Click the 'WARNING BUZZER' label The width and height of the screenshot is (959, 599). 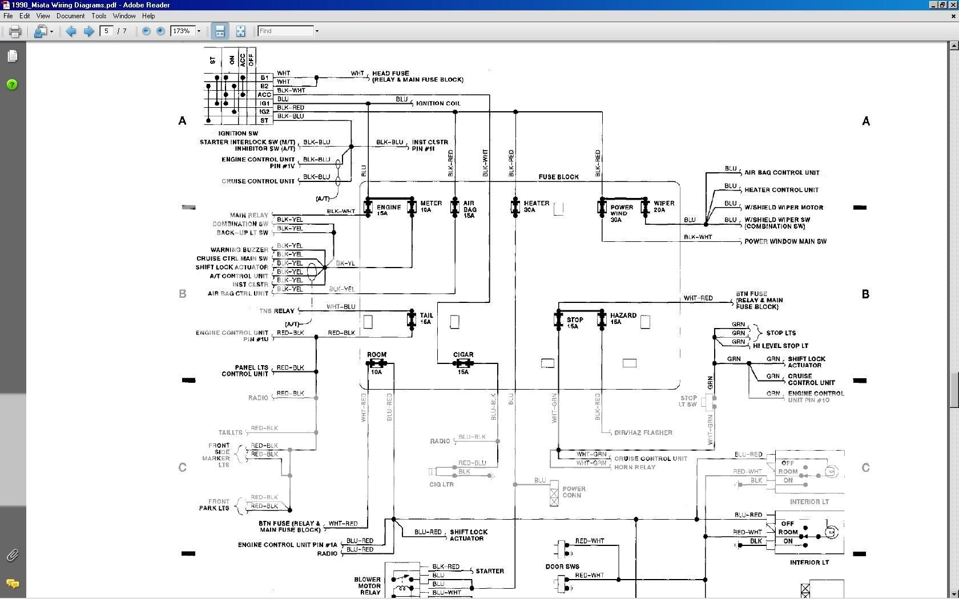tap(239, 250)
